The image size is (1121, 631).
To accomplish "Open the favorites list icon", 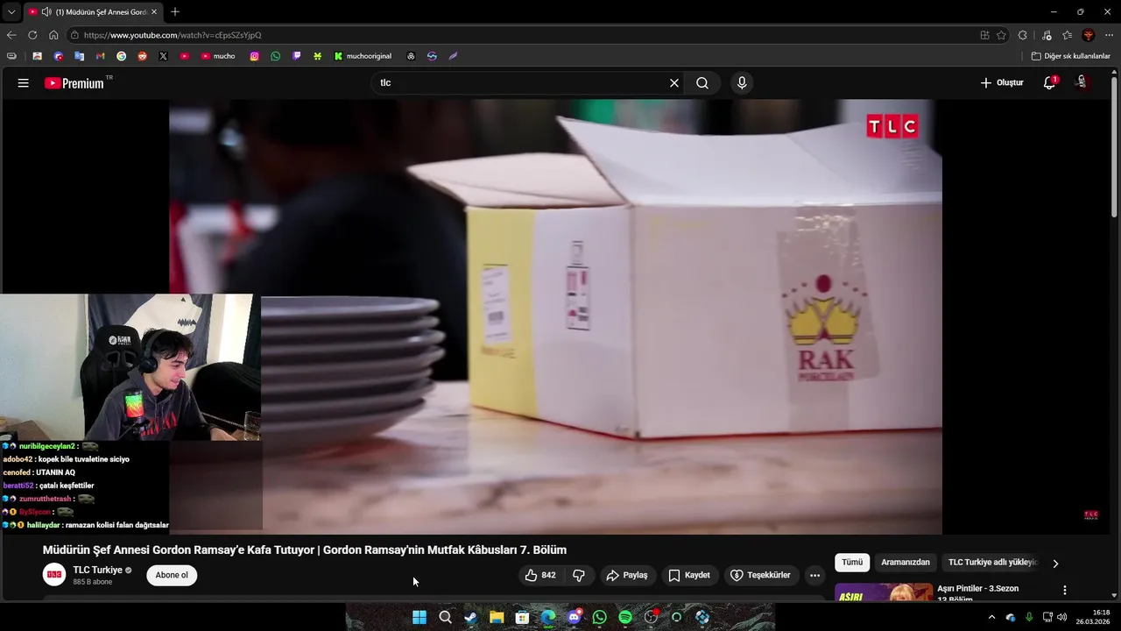I will pyautogui.click(x=1067, y=35).
